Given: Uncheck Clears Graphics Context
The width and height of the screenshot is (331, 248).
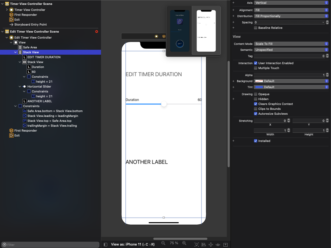Looking at the screenshot, I should tap(256, 104).
